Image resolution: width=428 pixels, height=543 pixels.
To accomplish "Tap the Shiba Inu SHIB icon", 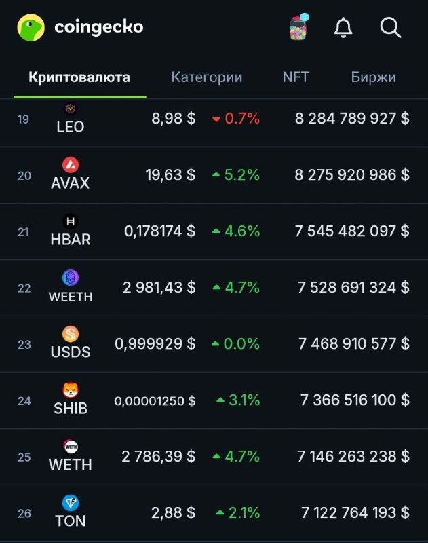I will (x=71, y=390).
